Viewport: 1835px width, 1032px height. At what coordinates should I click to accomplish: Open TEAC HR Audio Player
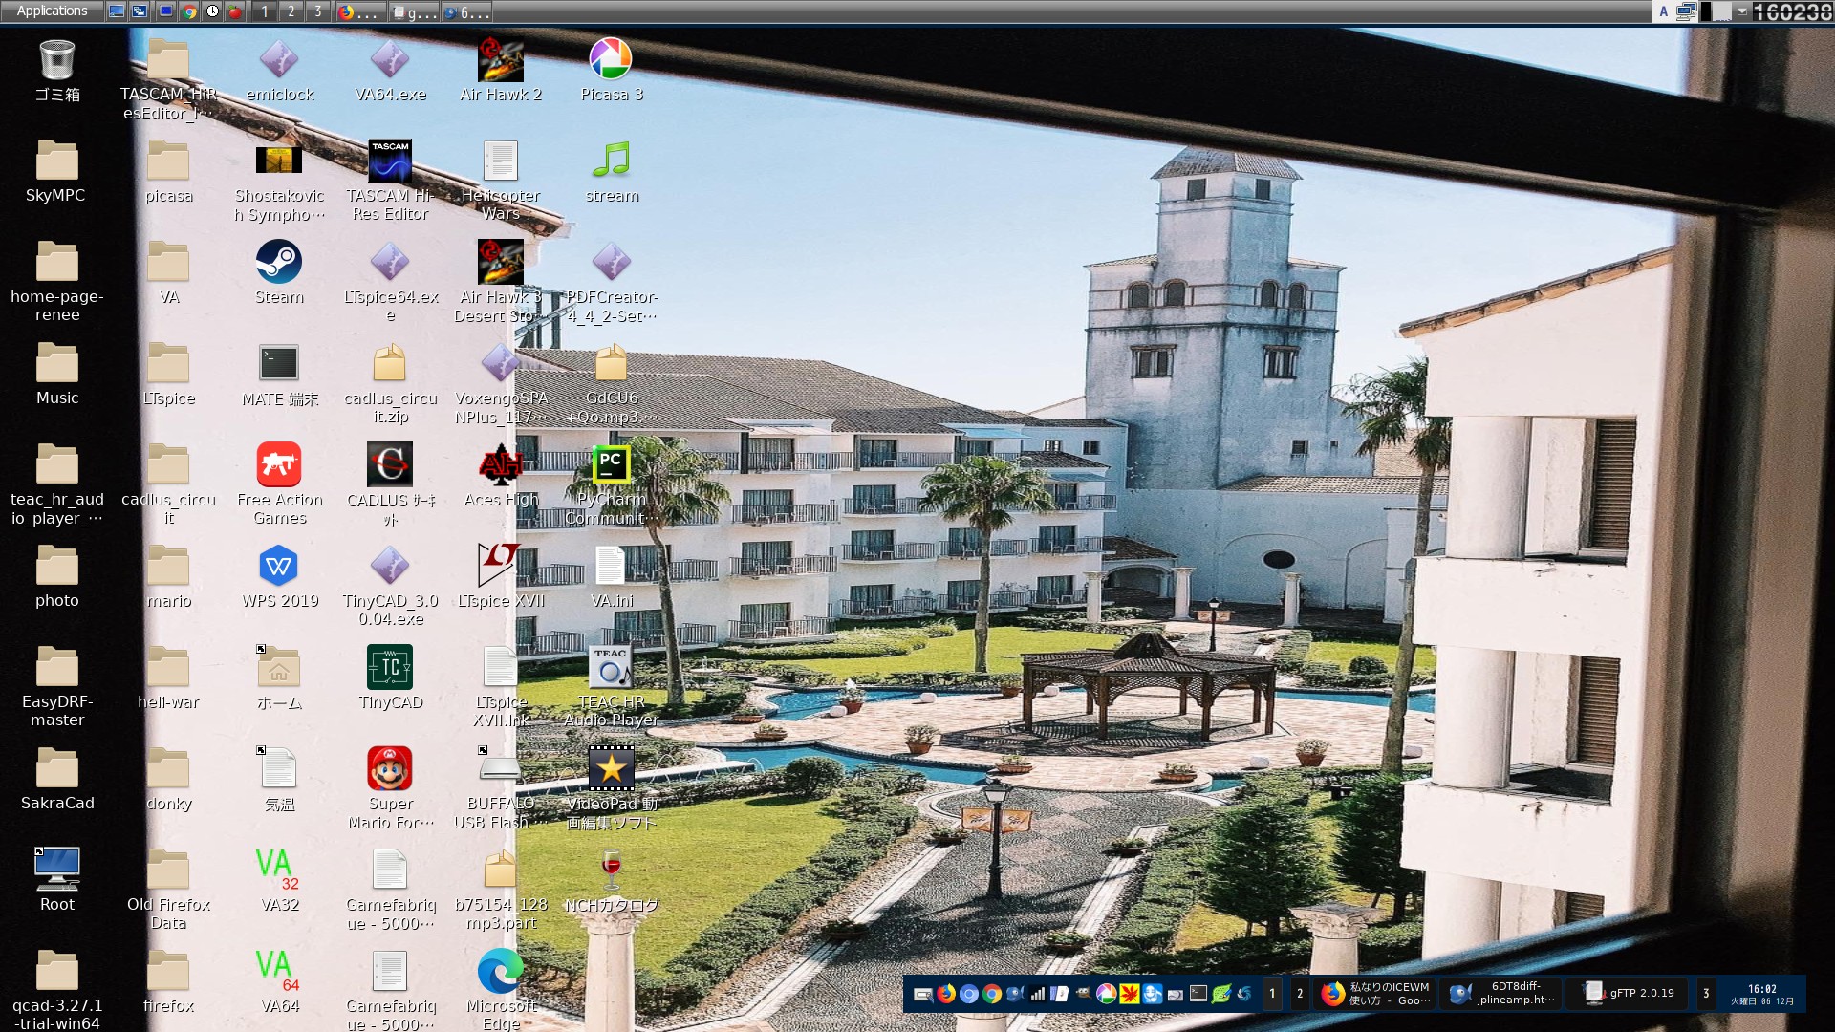pos(611,666)
